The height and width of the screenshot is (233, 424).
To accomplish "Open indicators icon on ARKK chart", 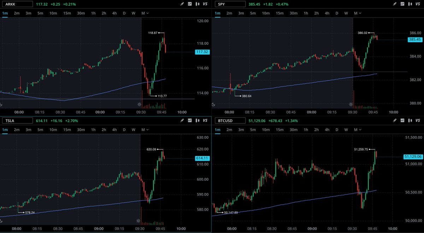I will (190, 4).
